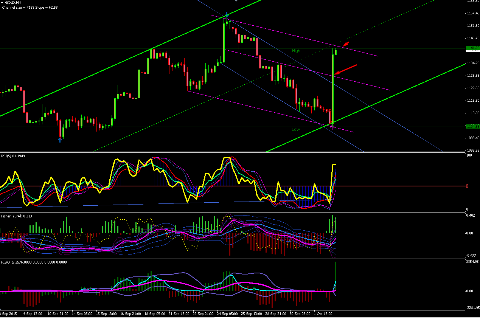480x318 pixels.
Task: Click the red level marker on RSI scale
Action: click(467, 186)
